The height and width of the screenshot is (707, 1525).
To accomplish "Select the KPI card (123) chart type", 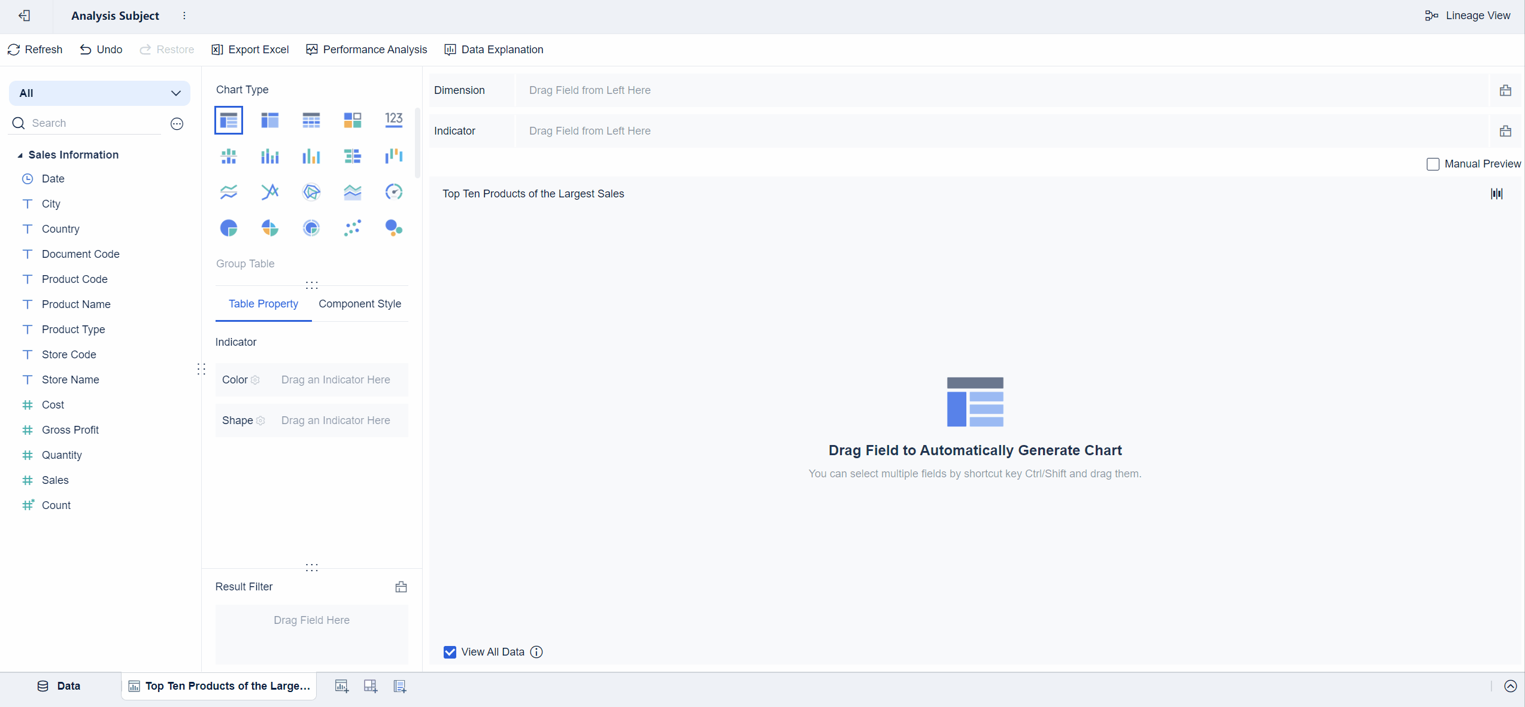I will 393,120.
